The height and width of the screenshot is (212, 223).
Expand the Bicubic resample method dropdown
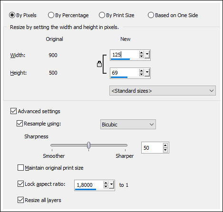coord(128,125)
